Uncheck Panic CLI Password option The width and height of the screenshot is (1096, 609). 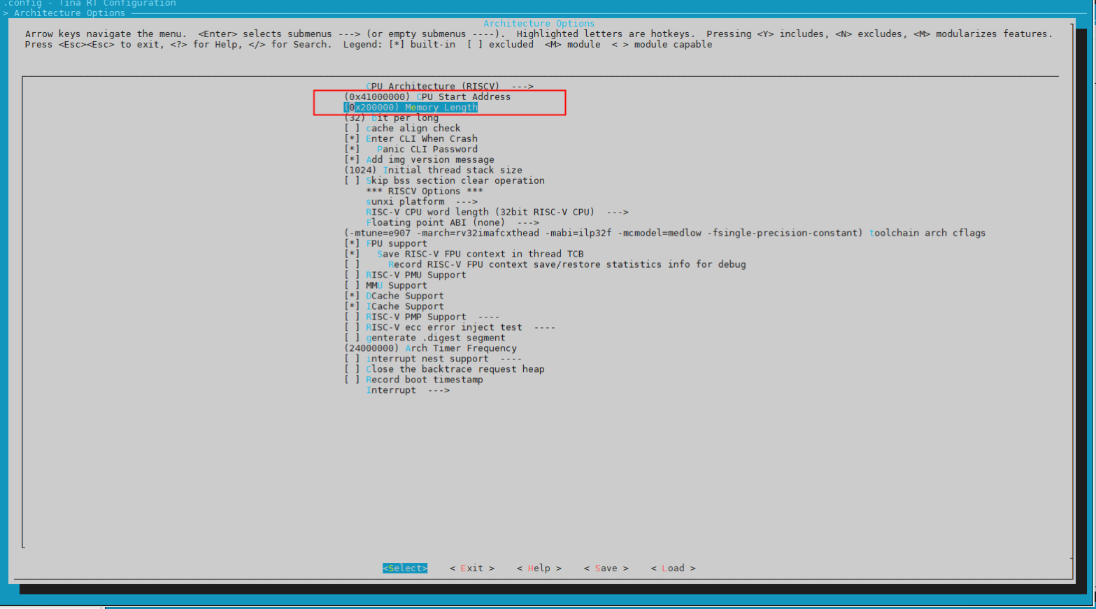pos(352,149)
